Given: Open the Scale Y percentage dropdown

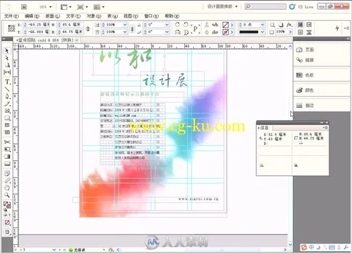Looking at the screenshot, I should (125, 32).
